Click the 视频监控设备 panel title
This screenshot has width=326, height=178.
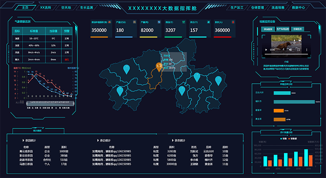tap(267, 22)
